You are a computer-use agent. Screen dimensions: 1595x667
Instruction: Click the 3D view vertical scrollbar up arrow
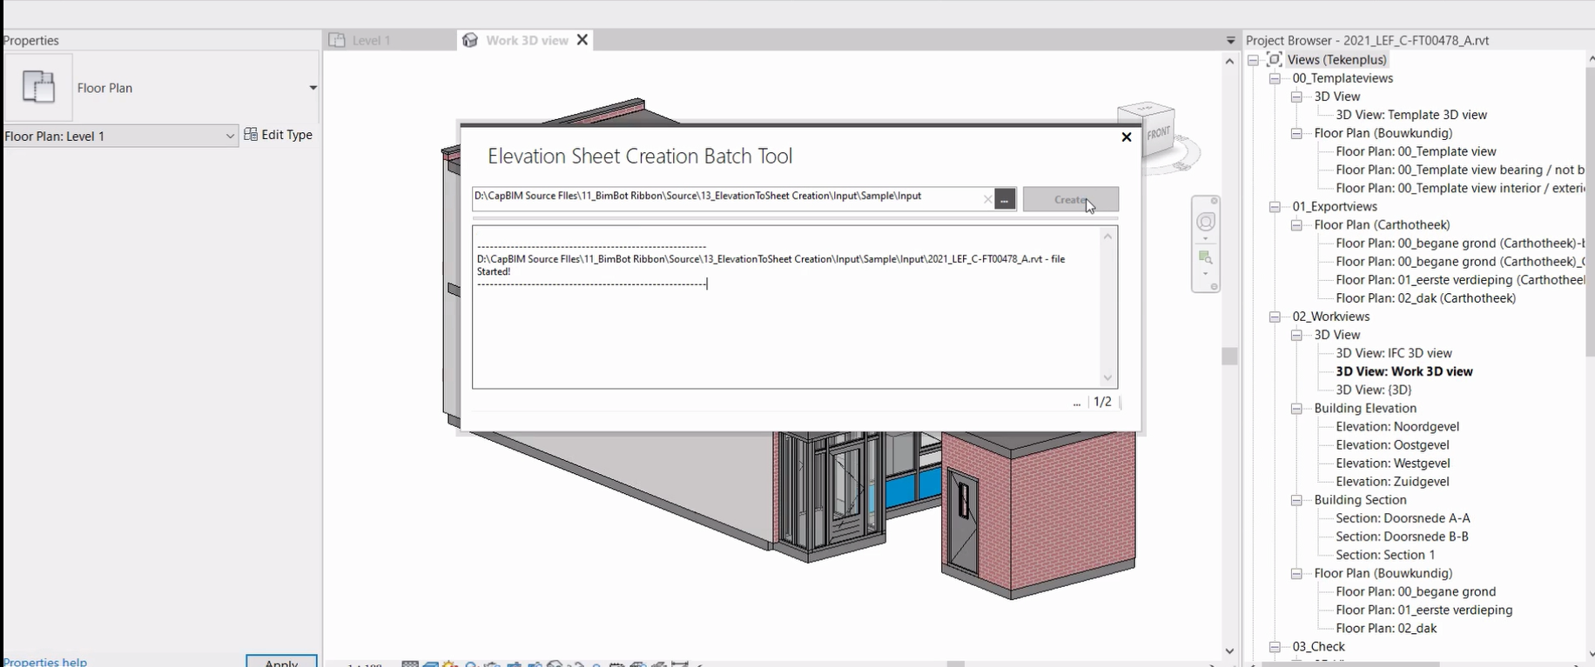[1229, 61]
